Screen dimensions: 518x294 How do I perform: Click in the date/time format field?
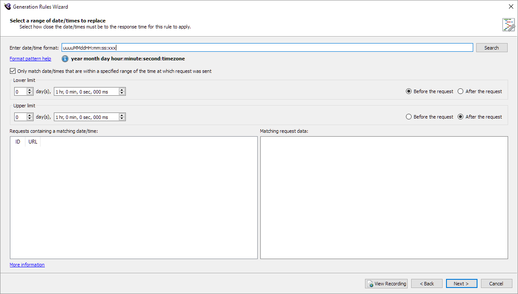[x=267, y=48]
